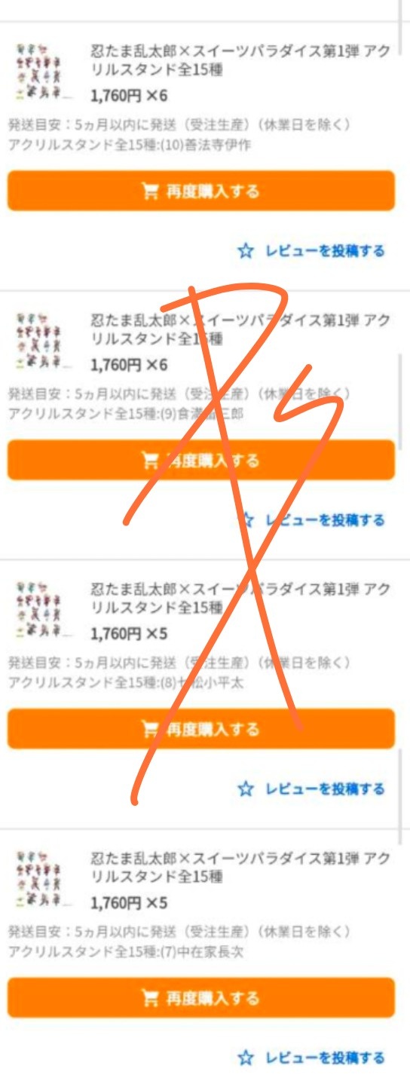
Task: Click cart icon in 中在家長次 item's repurchase button
Action: click(x=150, y=998)
